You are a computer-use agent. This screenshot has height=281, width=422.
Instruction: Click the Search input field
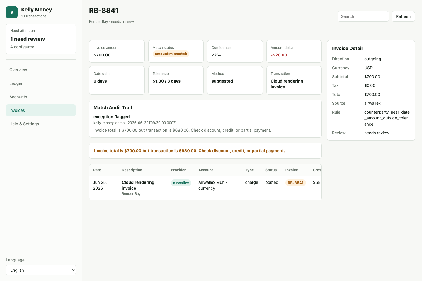363,16
